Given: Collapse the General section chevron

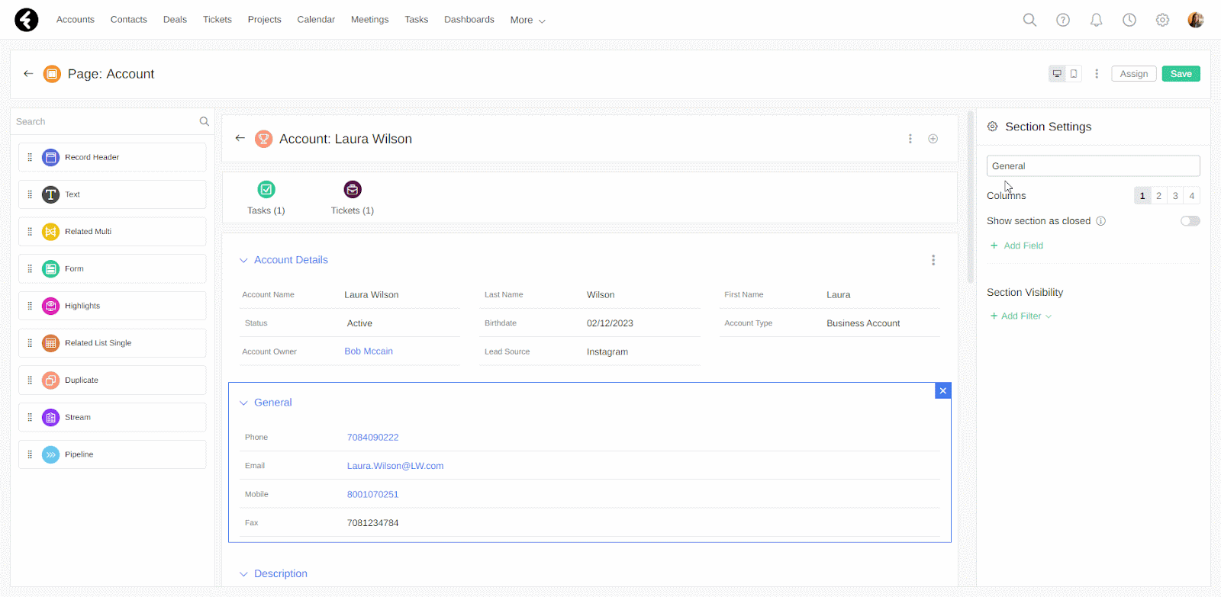Looking at the screenshot, I should [x=243, y=403].
